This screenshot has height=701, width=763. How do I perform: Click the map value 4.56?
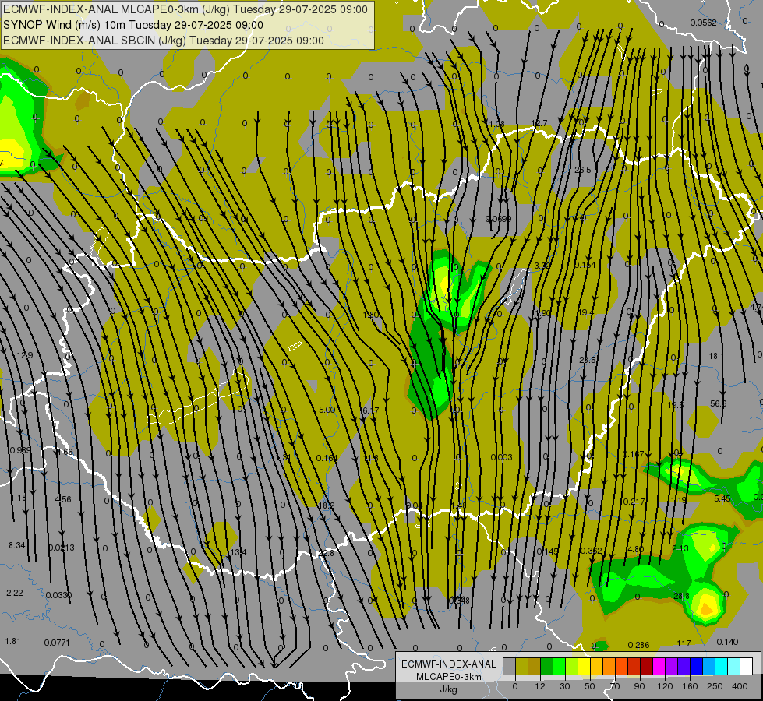(x=63, y=499)
